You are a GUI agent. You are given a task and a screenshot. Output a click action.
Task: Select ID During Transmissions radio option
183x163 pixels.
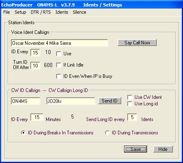pyautogui.click(x=107, y=133)
